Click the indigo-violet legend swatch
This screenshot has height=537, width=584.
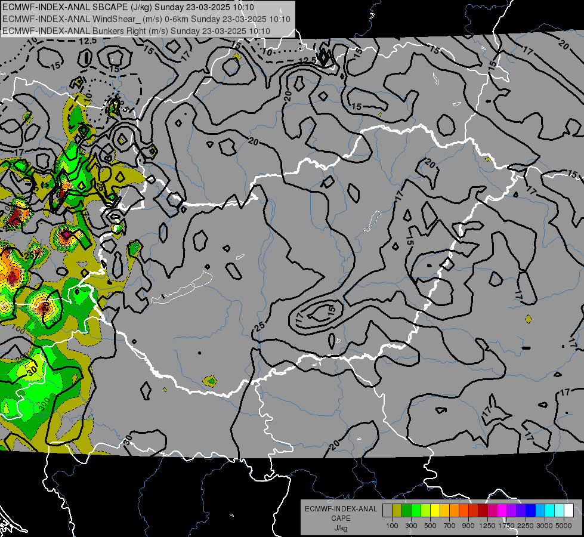(521, 511)
